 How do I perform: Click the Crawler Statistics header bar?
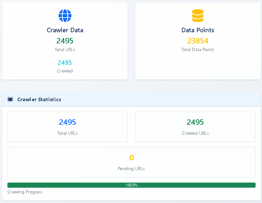(x=131, y=99)
